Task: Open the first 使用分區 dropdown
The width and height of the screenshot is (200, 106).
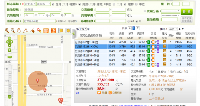Action: click(170, 11)
